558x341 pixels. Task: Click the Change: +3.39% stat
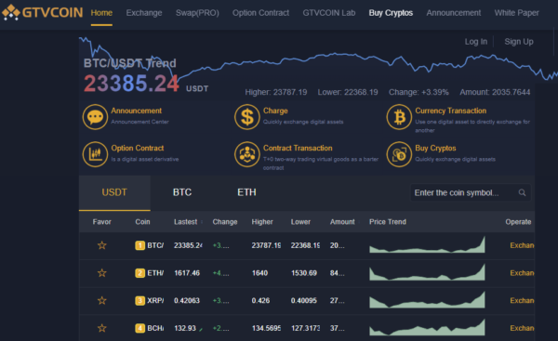point(418,92)
